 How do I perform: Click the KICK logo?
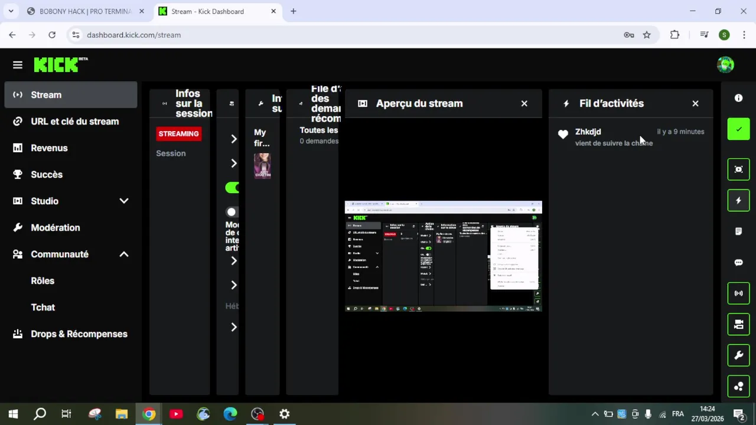click(x=60, y=65)
